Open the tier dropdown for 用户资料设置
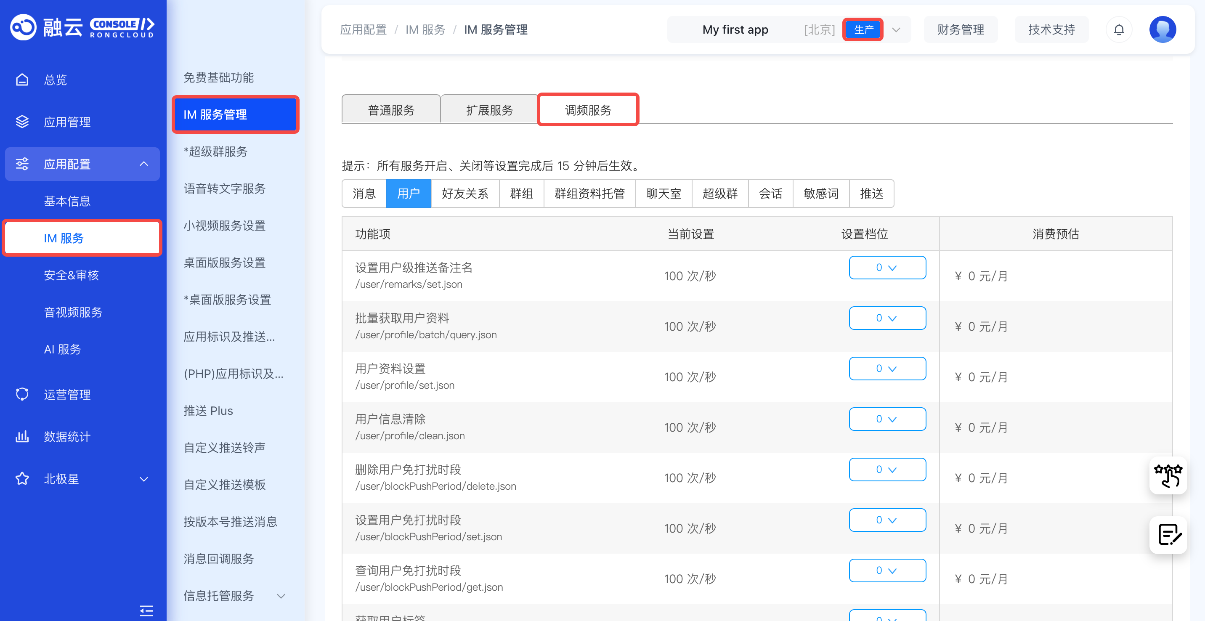The image size is (1205, 621). [887, 369]
